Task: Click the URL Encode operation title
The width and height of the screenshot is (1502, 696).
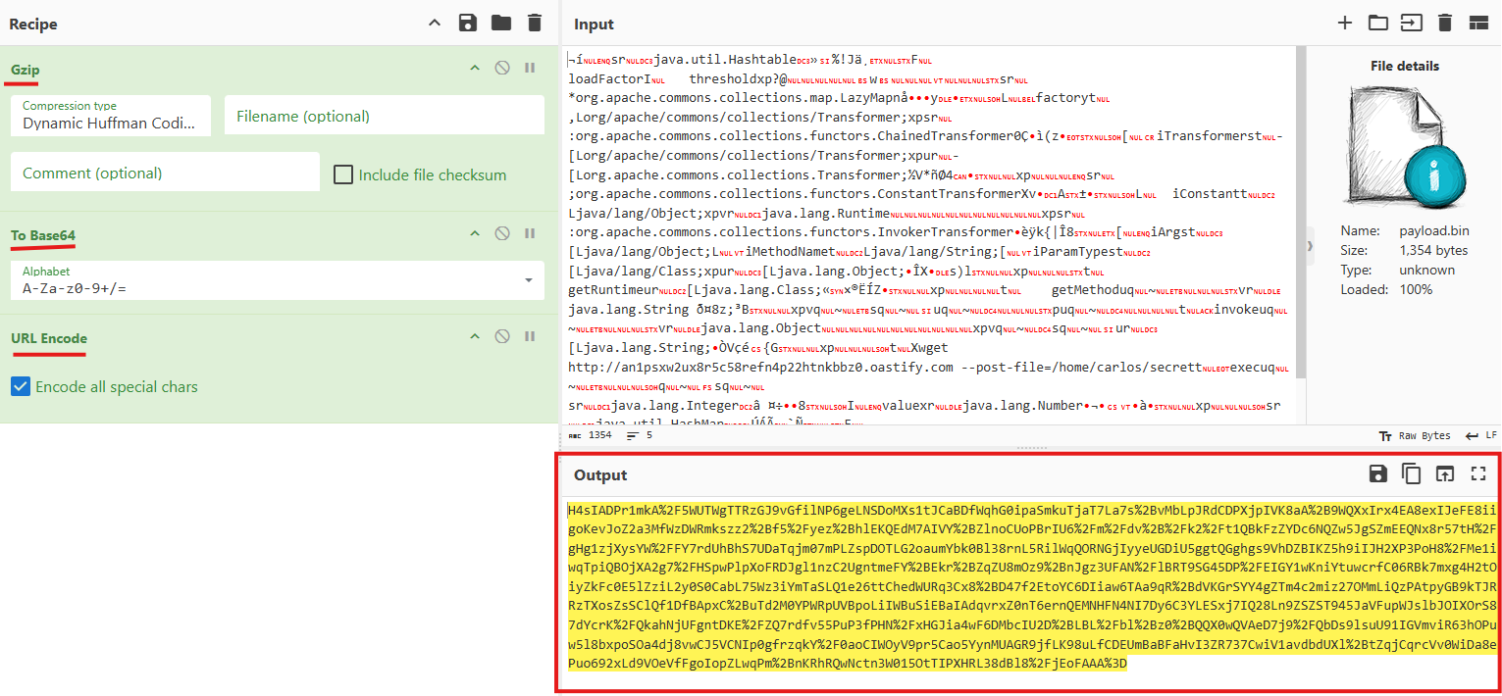Action: pyautogui.click(x=49, y=338)
